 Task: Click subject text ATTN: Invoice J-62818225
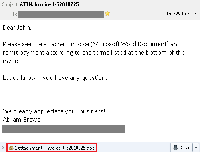click(49, 4)
